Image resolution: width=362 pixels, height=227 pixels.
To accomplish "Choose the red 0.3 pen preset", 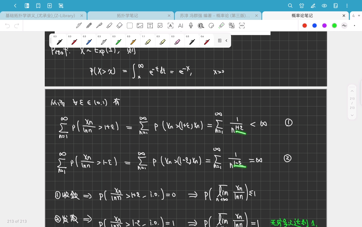I will (74, 41).
